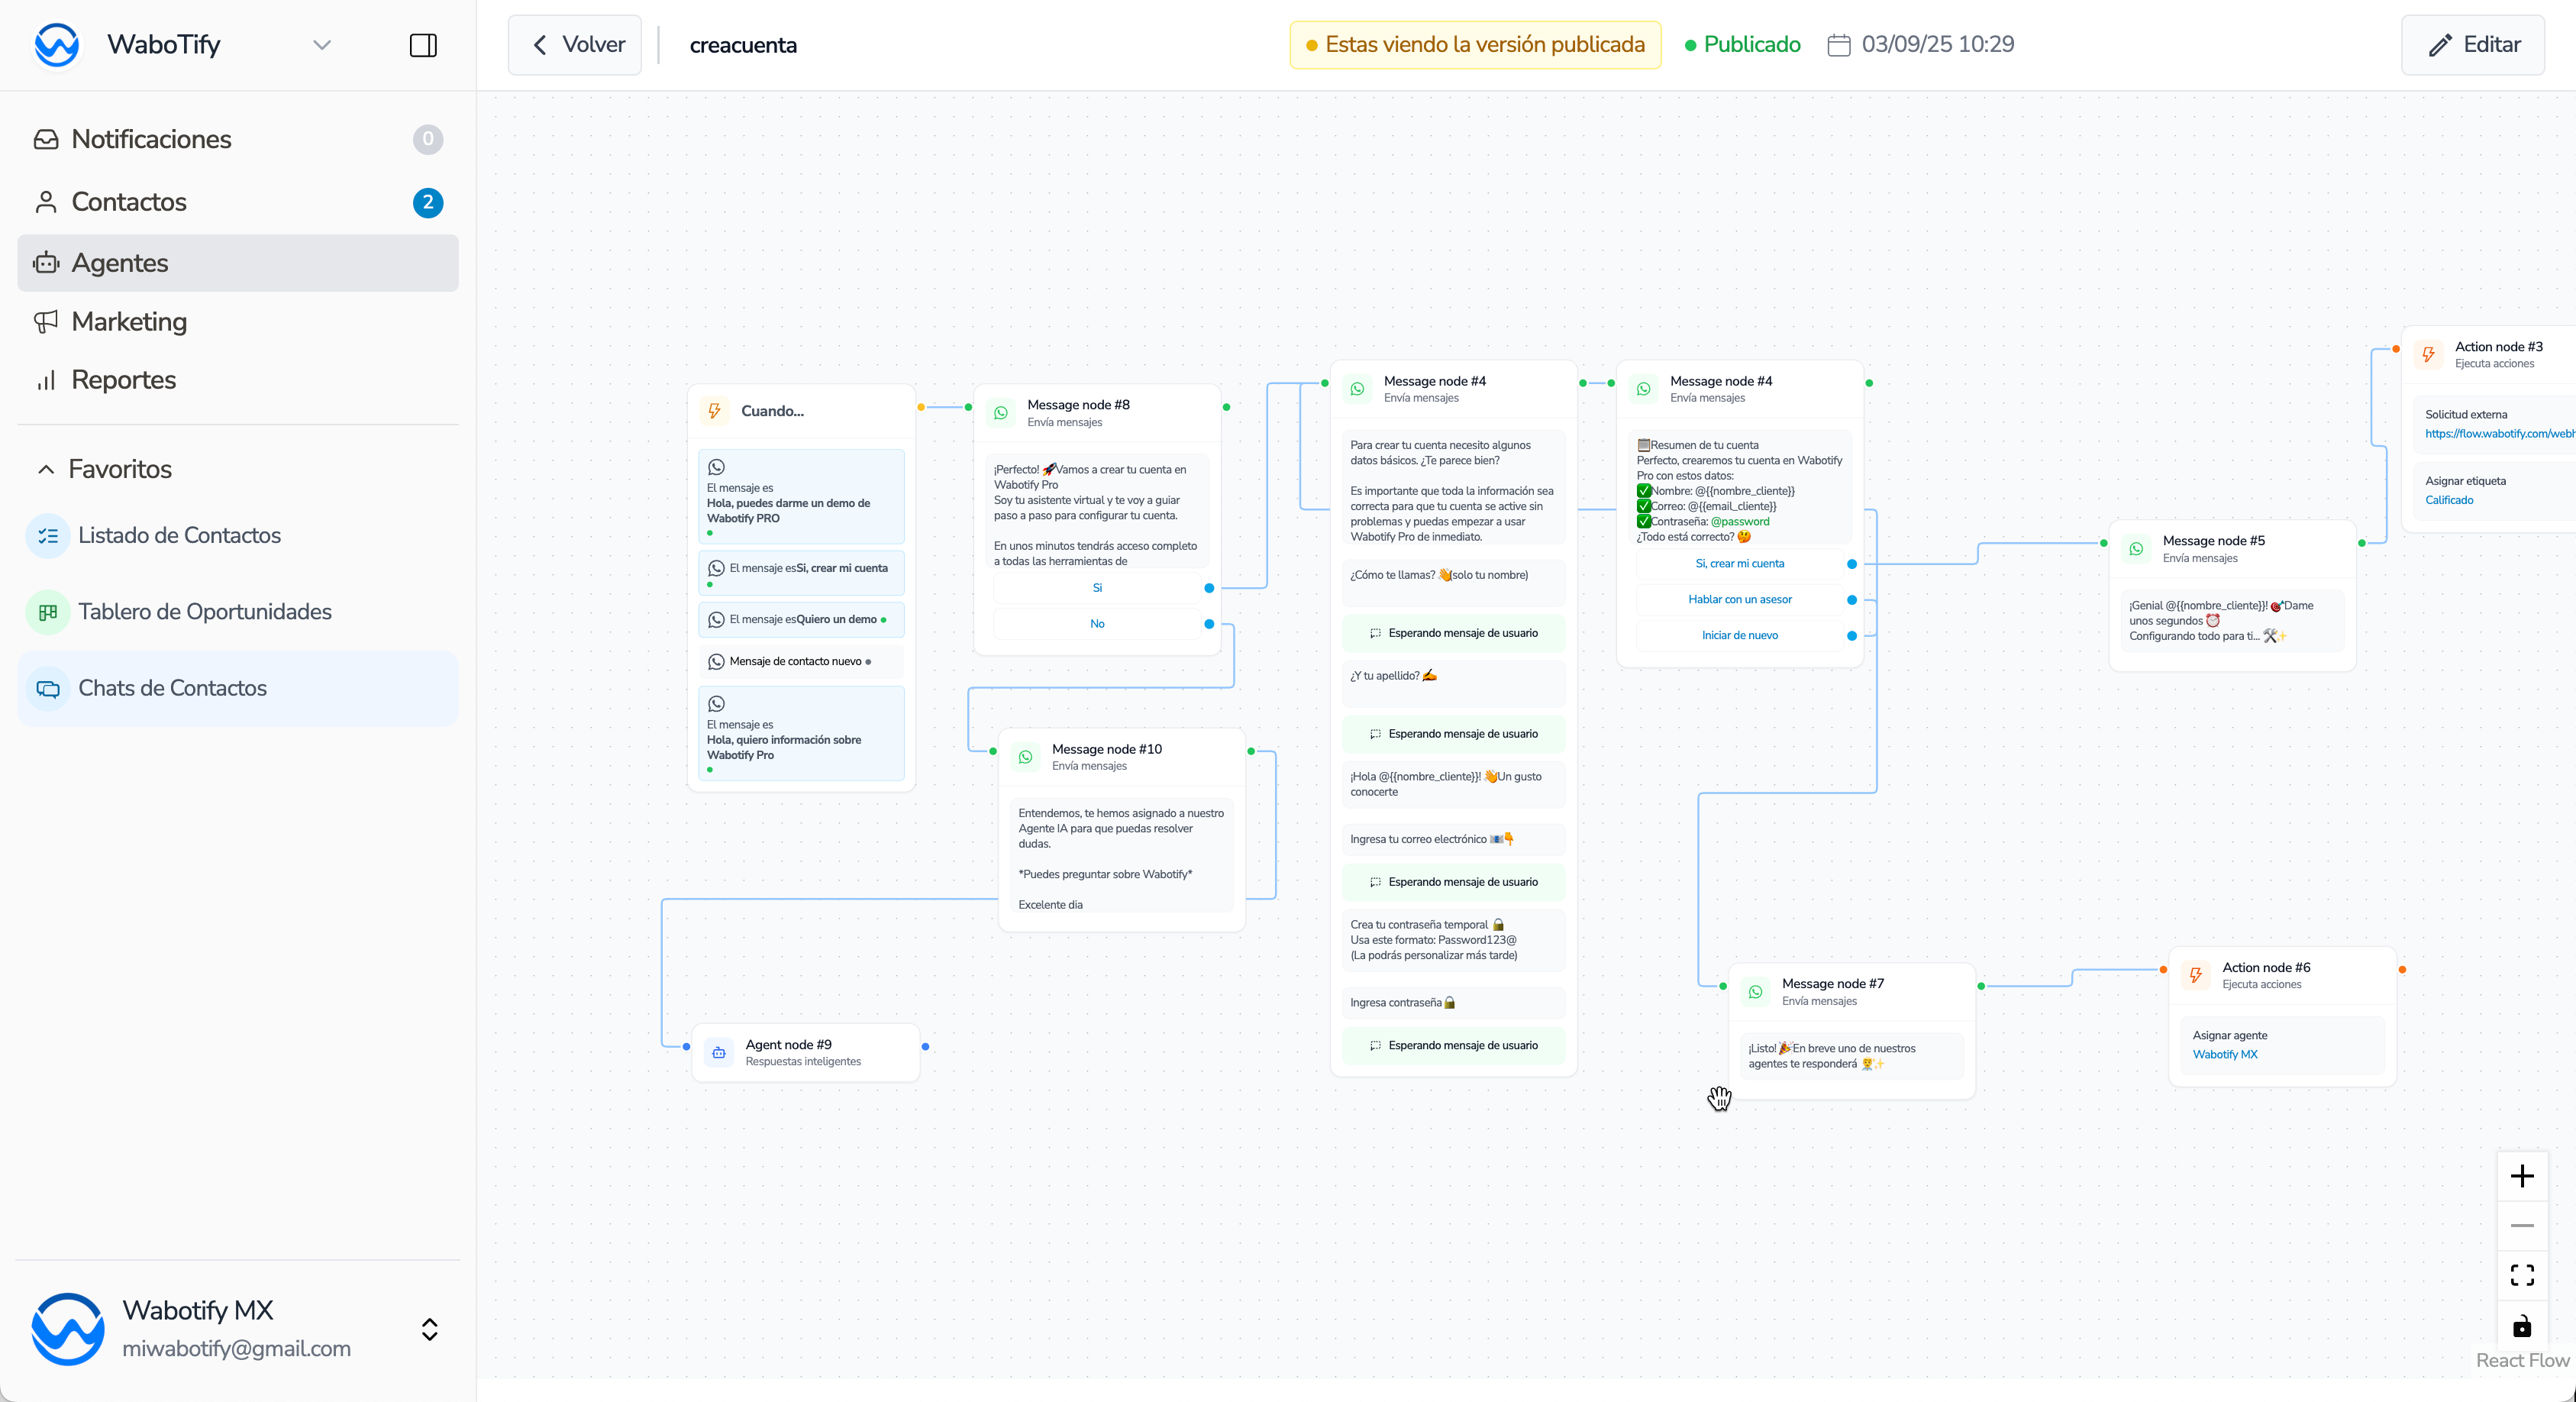Open Reportes in the sidebar
Viewport: 2576px width, 1402px height.
pos(238,380)
